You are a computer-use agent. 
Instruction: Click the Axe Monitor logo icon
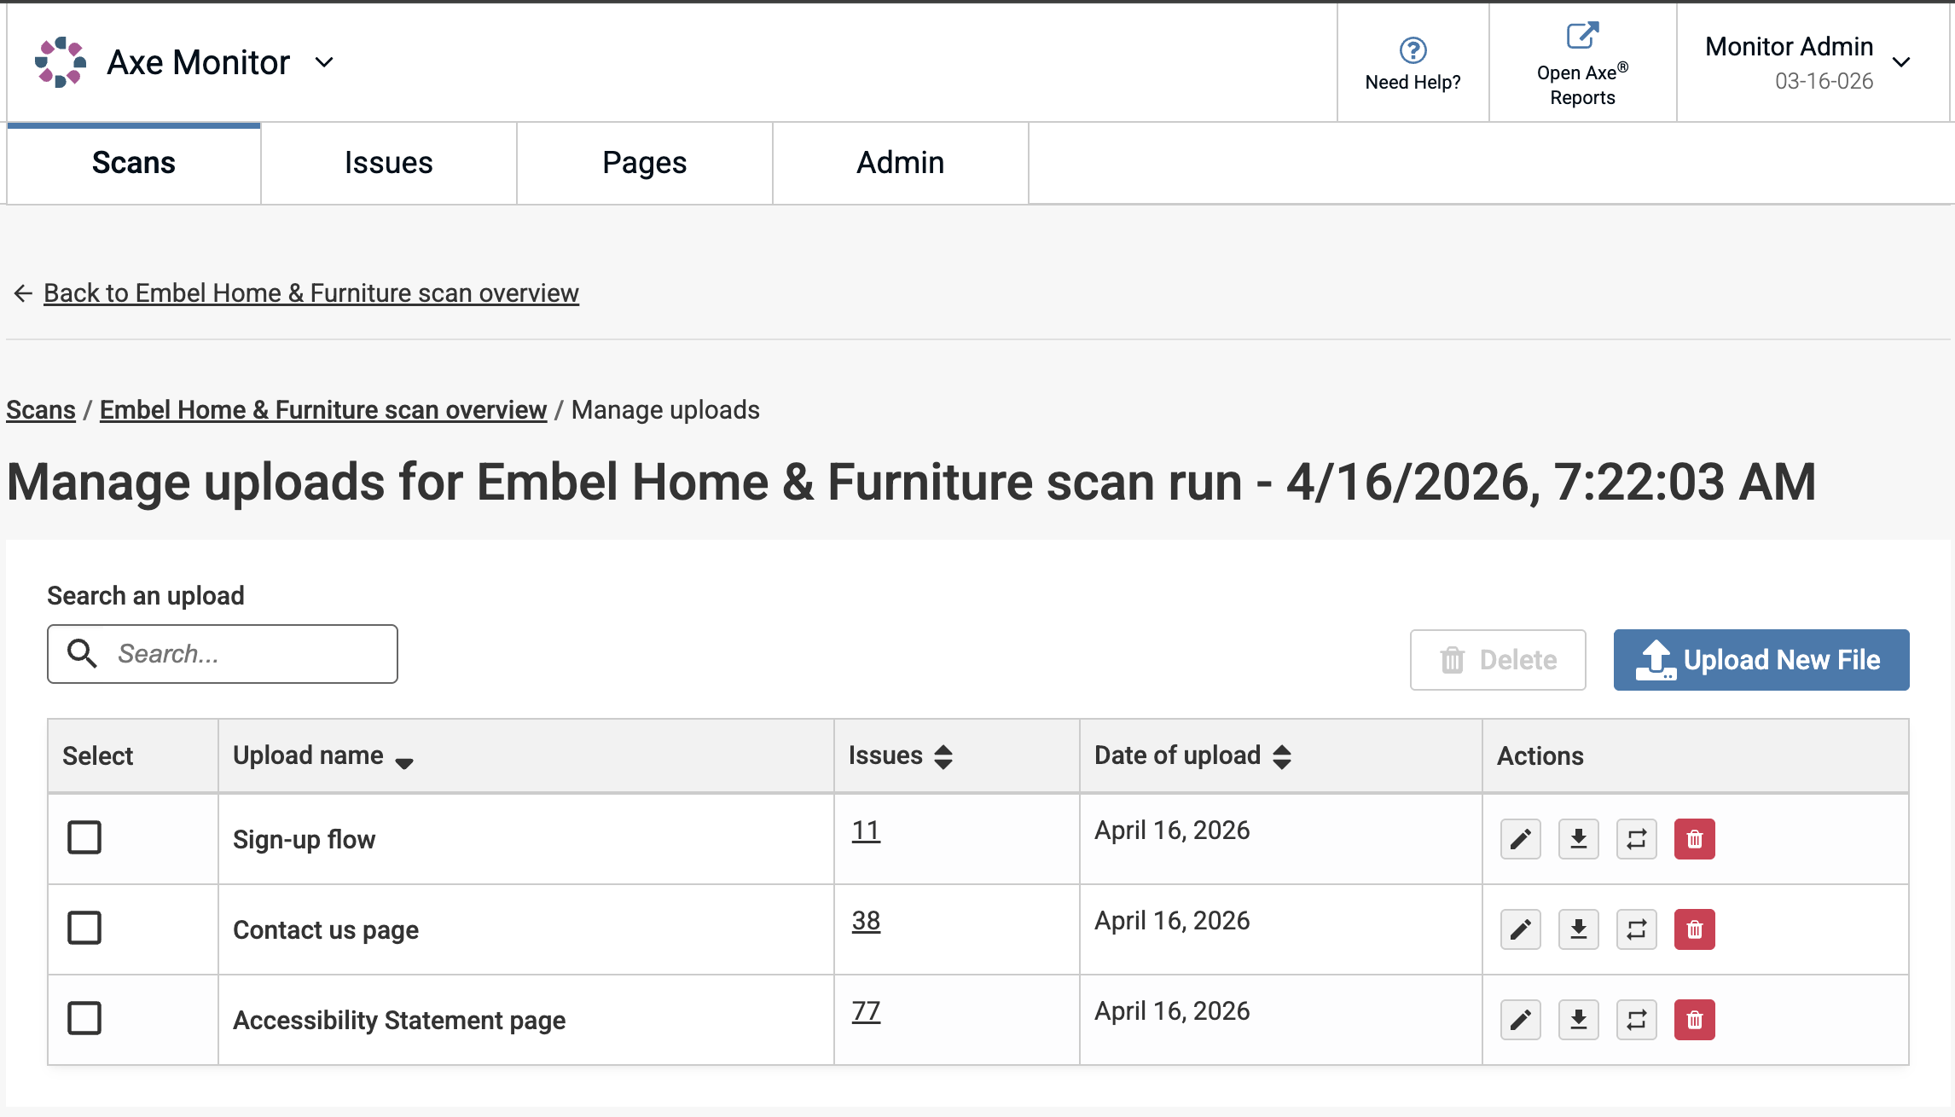(60, 61)
